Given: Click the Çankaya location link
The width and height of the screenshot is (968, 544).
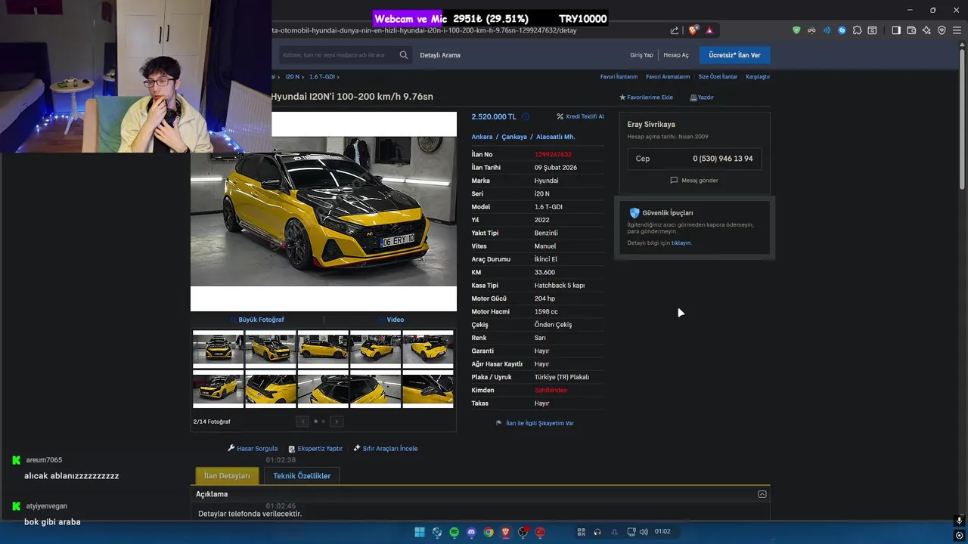Looking at the screenshot, I should [x=514, y=137].
